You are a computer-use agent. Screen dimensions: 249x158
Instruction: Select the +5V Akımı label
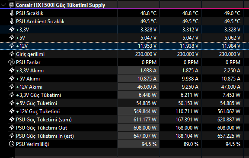click(28, 79)
